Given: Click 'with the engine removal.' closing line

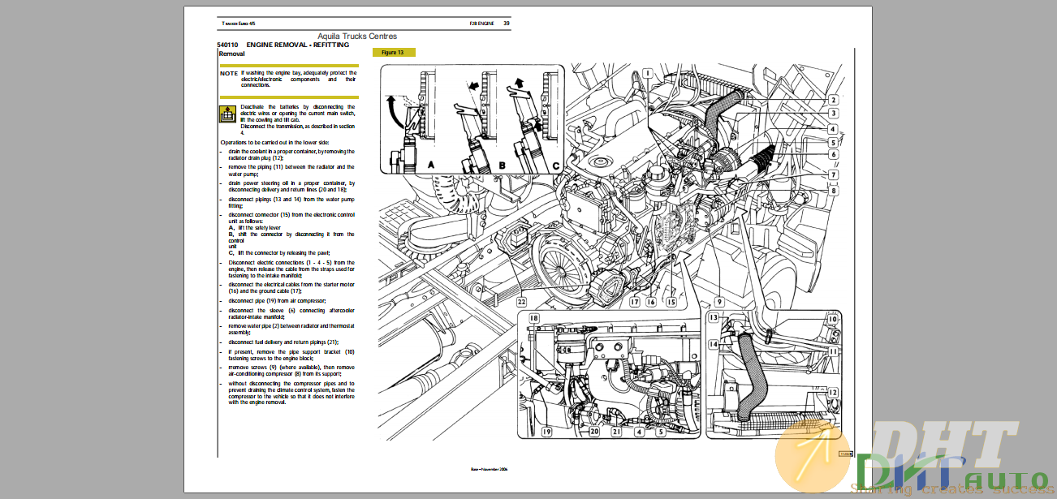Looking at the screenshot, I should pyautogui.click(x=257, y=402).
